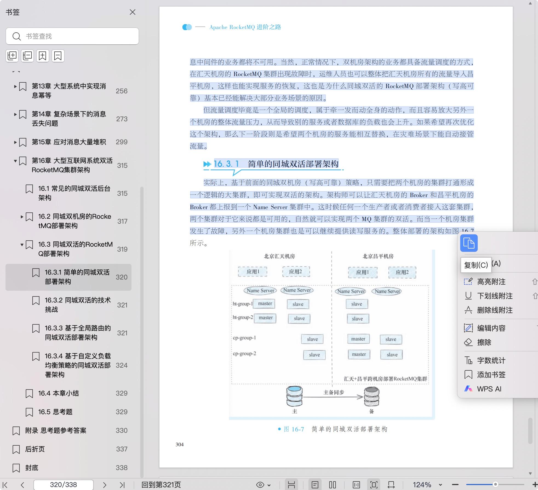Expand all bookmarks icon
The width and height of the screenshot is (538, 490).
tap(12, 56)
